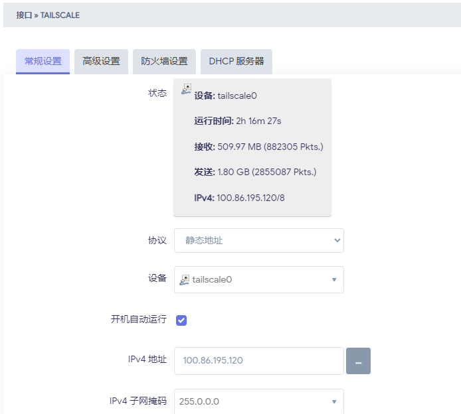461x414 pixels.
Task: Go to the DHCP 服务器 tab
Action: coord(236,61)
